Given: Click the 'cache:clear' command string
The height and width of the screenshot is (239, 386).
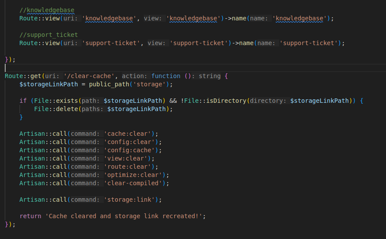Looking at the screenshot, I should coord(129,134).
